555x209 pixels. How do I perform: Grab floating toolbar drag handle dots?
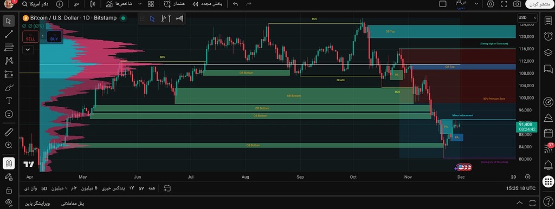pyautogui.click(x=142, y=19)
